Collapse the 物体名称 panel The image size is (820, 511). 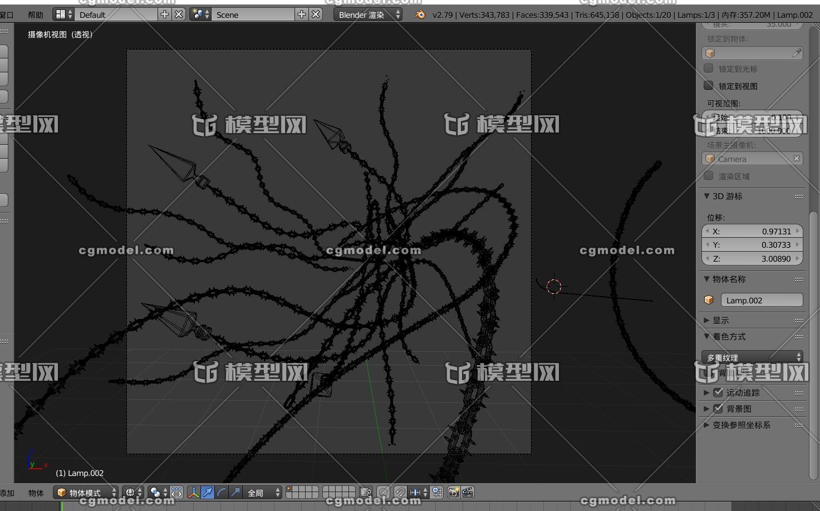coord(706,279)
